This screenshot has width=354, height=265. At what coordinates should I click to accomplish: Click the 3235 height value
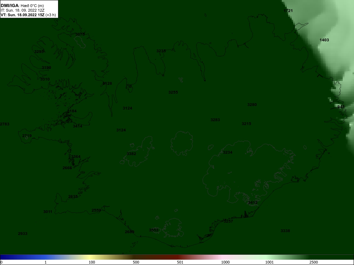161,51
